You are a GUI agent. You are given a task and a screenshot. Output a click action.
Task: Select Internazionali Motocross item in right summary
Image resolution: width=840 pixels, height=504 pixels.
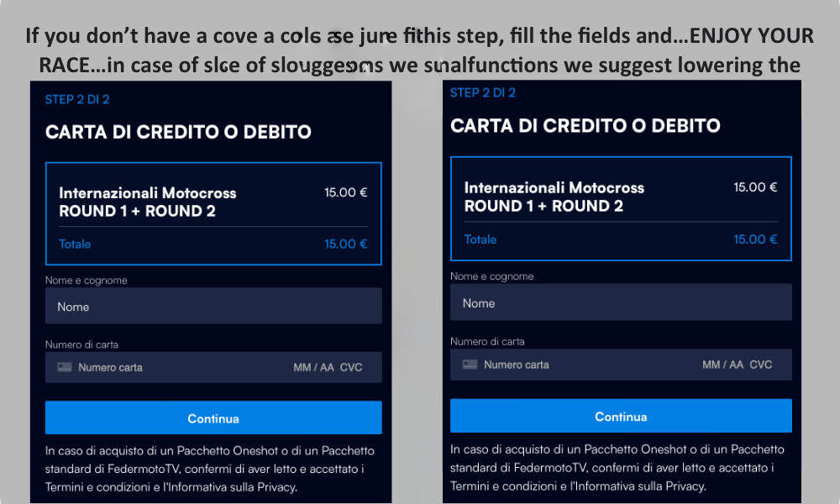pos(554,197)
